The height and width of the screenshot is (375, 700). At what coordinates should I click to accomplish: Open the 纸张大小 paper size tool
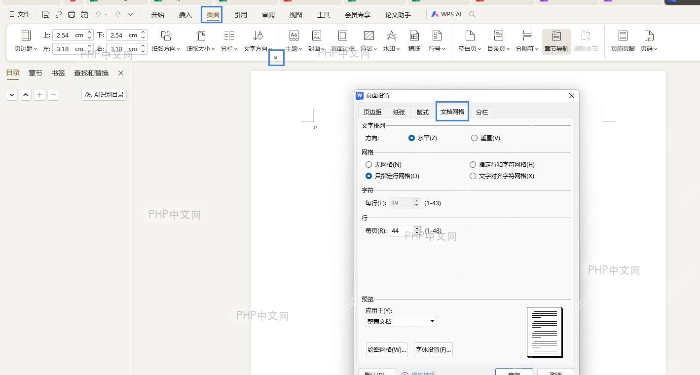pos(200,41)
